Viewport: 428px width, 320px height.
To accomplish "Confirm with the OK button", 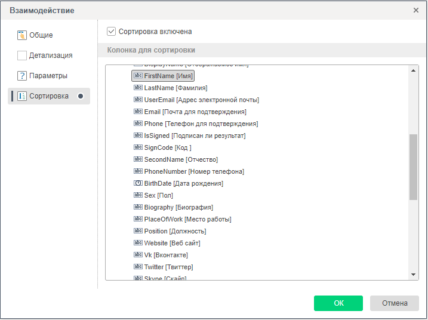I will (338, 303).
